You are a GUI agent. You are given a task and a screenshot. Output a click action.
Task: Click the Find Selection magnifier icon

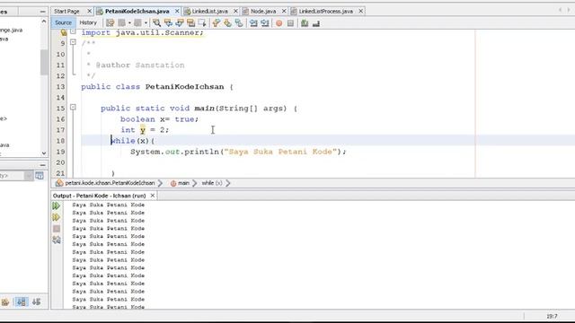click(x=156, y=23)
